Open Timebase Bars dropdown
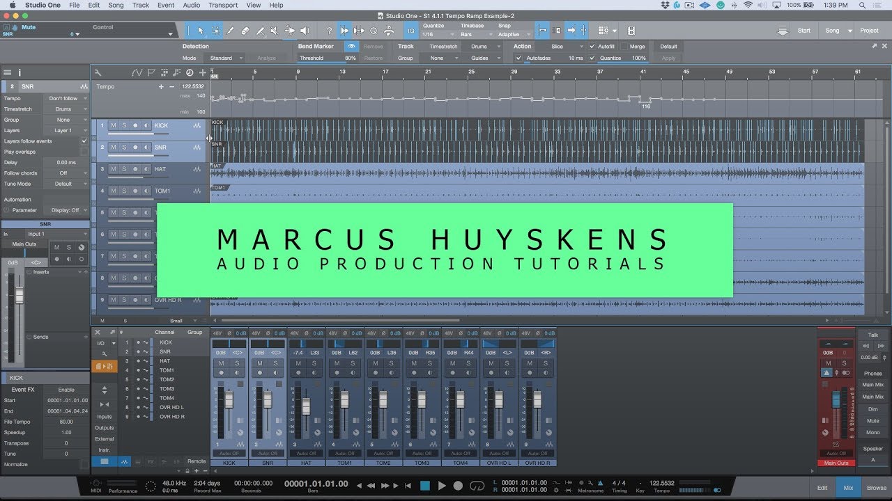The height and width of the screenshot is (501, 892). point(477,34)
